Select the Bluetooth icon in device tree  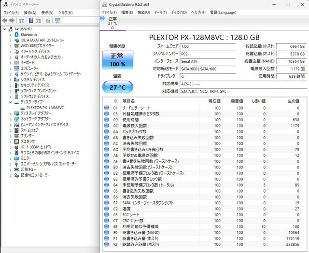pyautogui.click(x=16, y=35)
